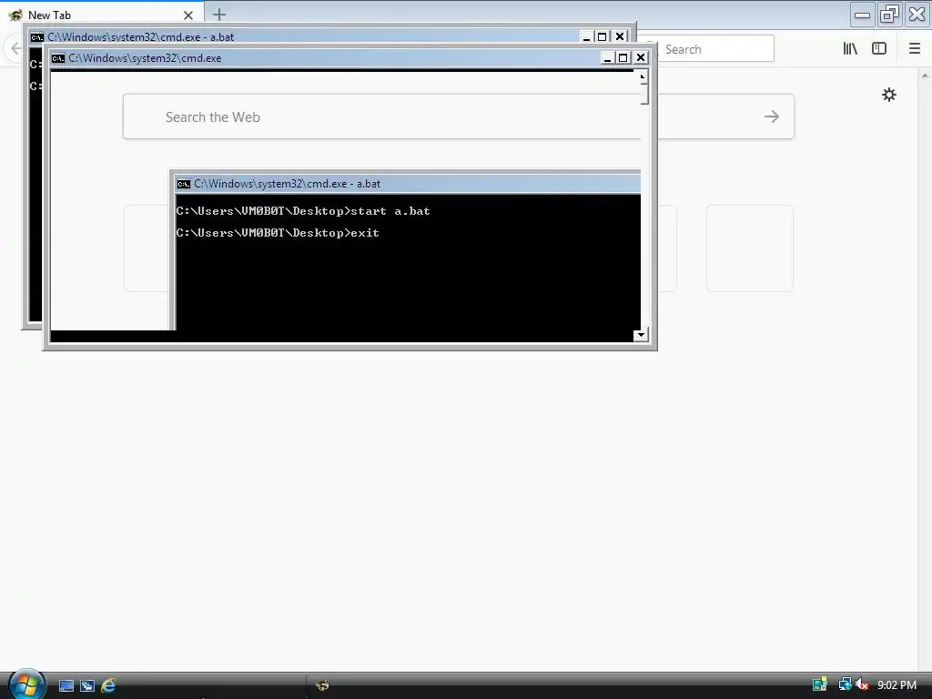Click the network tray icon
Screen dimensions: 932x699
tap(845, 684)
